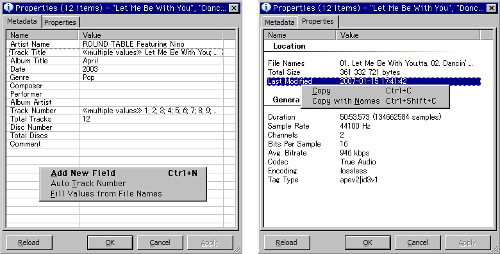500x254 pixels.
Task: Click Apply button in right window
Action: click(467, 243)
